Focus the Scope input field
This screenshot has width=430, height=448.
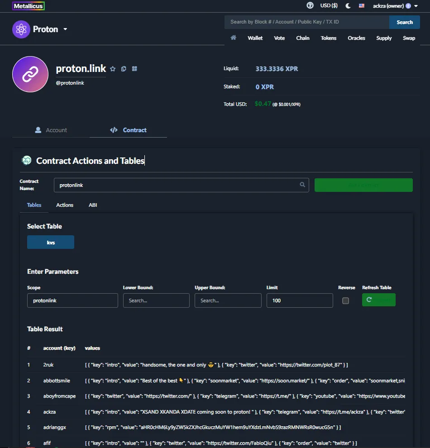[x=72, y=300]
